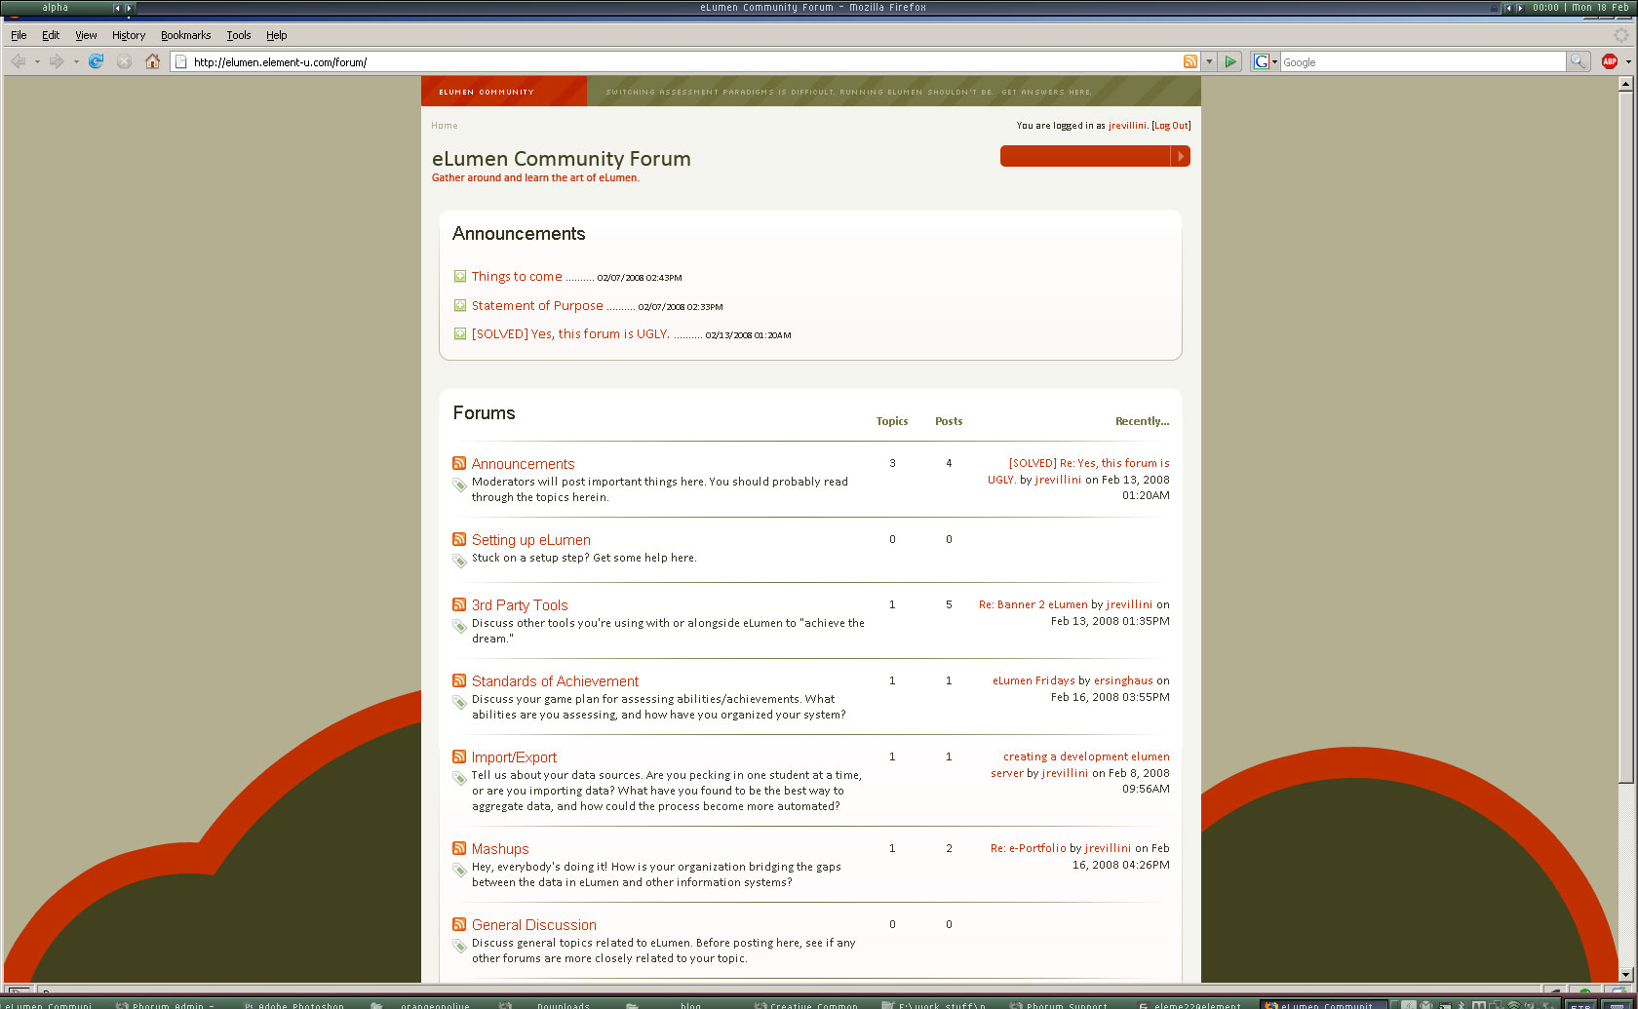Image resolution: width=1638 pixels, height=1009 pixels.
Task: Open the Announcements forum link
Action: tap(523, 464)
